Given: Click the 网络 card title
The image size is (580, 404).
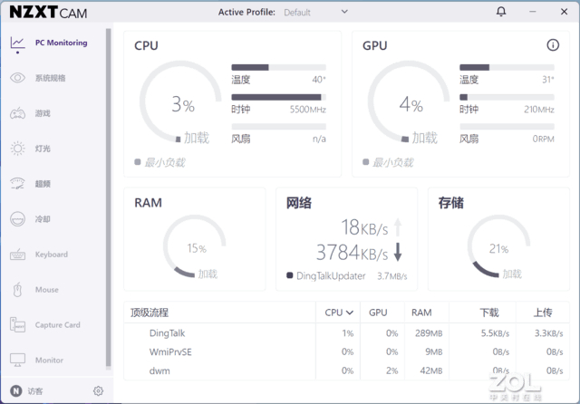Looking at the screenshot, I should pos(299,203).
